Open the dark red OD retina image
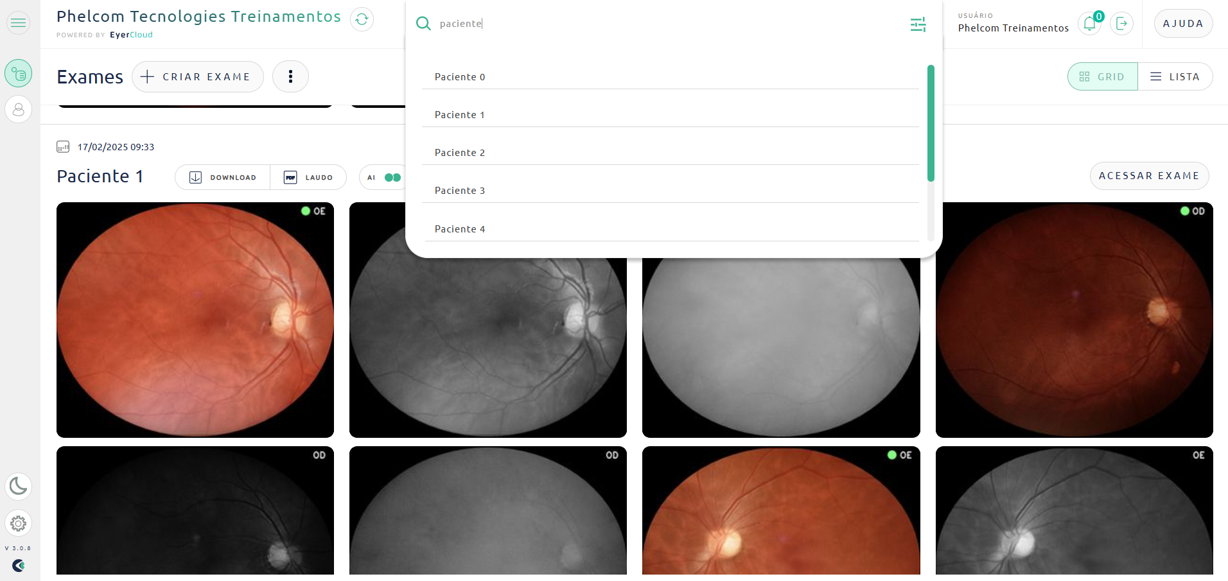Image resolution: width=1228 pixels, height=581 pixels. [x=1074, y=320]
